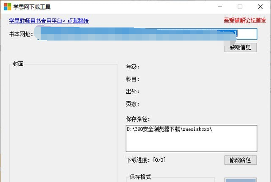Close the 学思网下载工具 window

[260, 7]
